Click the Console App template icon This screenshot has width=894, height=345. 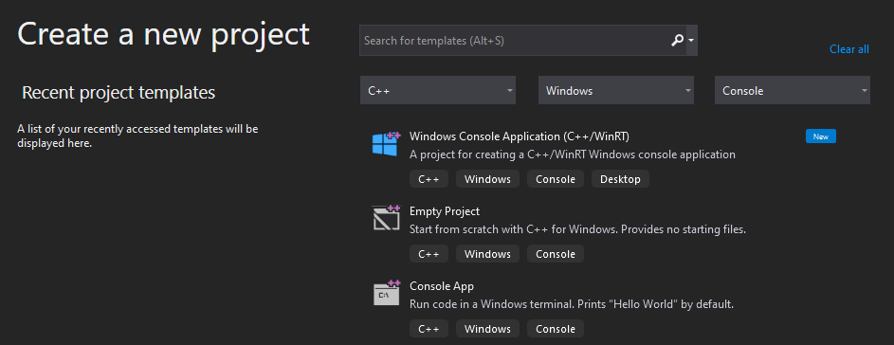[387, 293]
